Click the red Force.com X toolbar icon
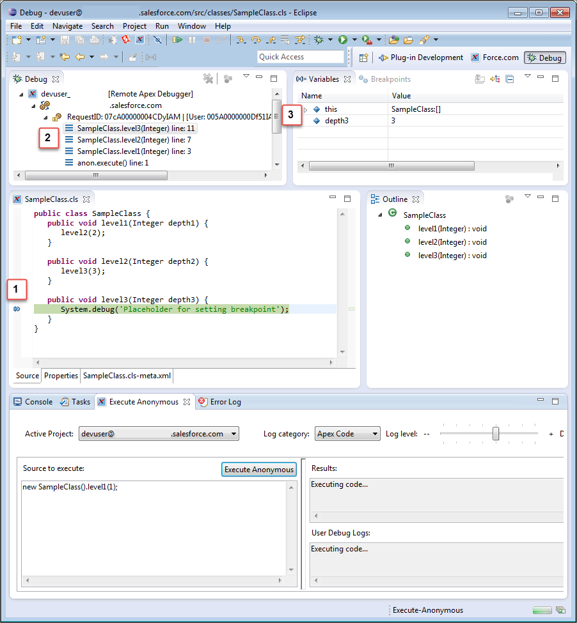The width and height of the screenshot is (577, 623). coord(139,40)
